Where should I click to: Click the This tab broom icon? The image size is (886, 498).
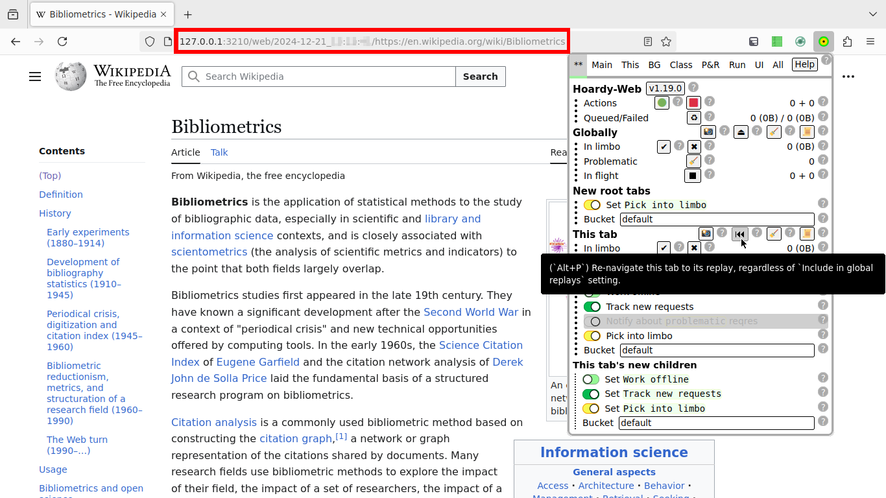pyautogui.click(x=774, y=233)
